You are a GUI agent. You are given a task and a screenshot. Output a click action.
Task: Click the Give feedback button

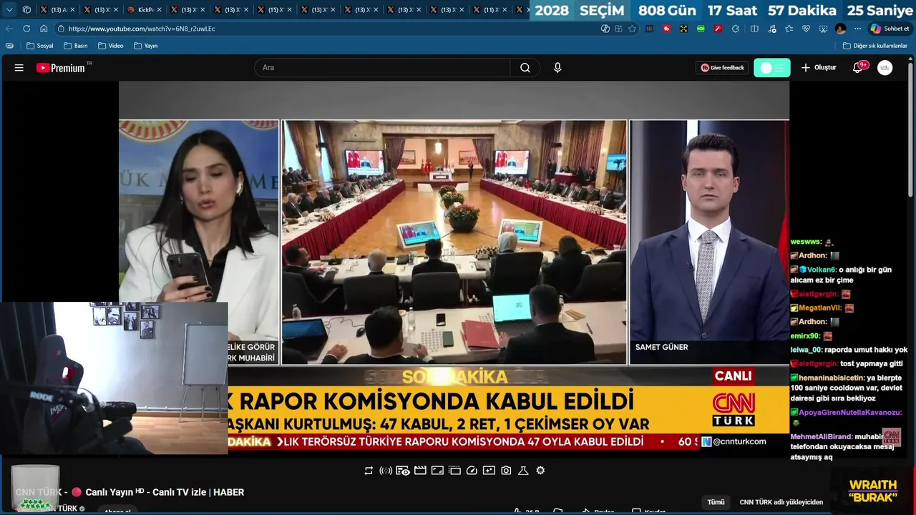pos(722,68)
